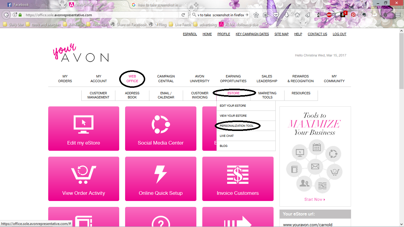Viewport: 404px width, 227px height.
Task: Reload the page with the refresh icon
Action: coord(183,15)
